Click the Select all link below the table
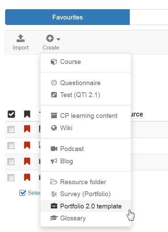The height and width of the screenshot is (232, 168). 30,193
